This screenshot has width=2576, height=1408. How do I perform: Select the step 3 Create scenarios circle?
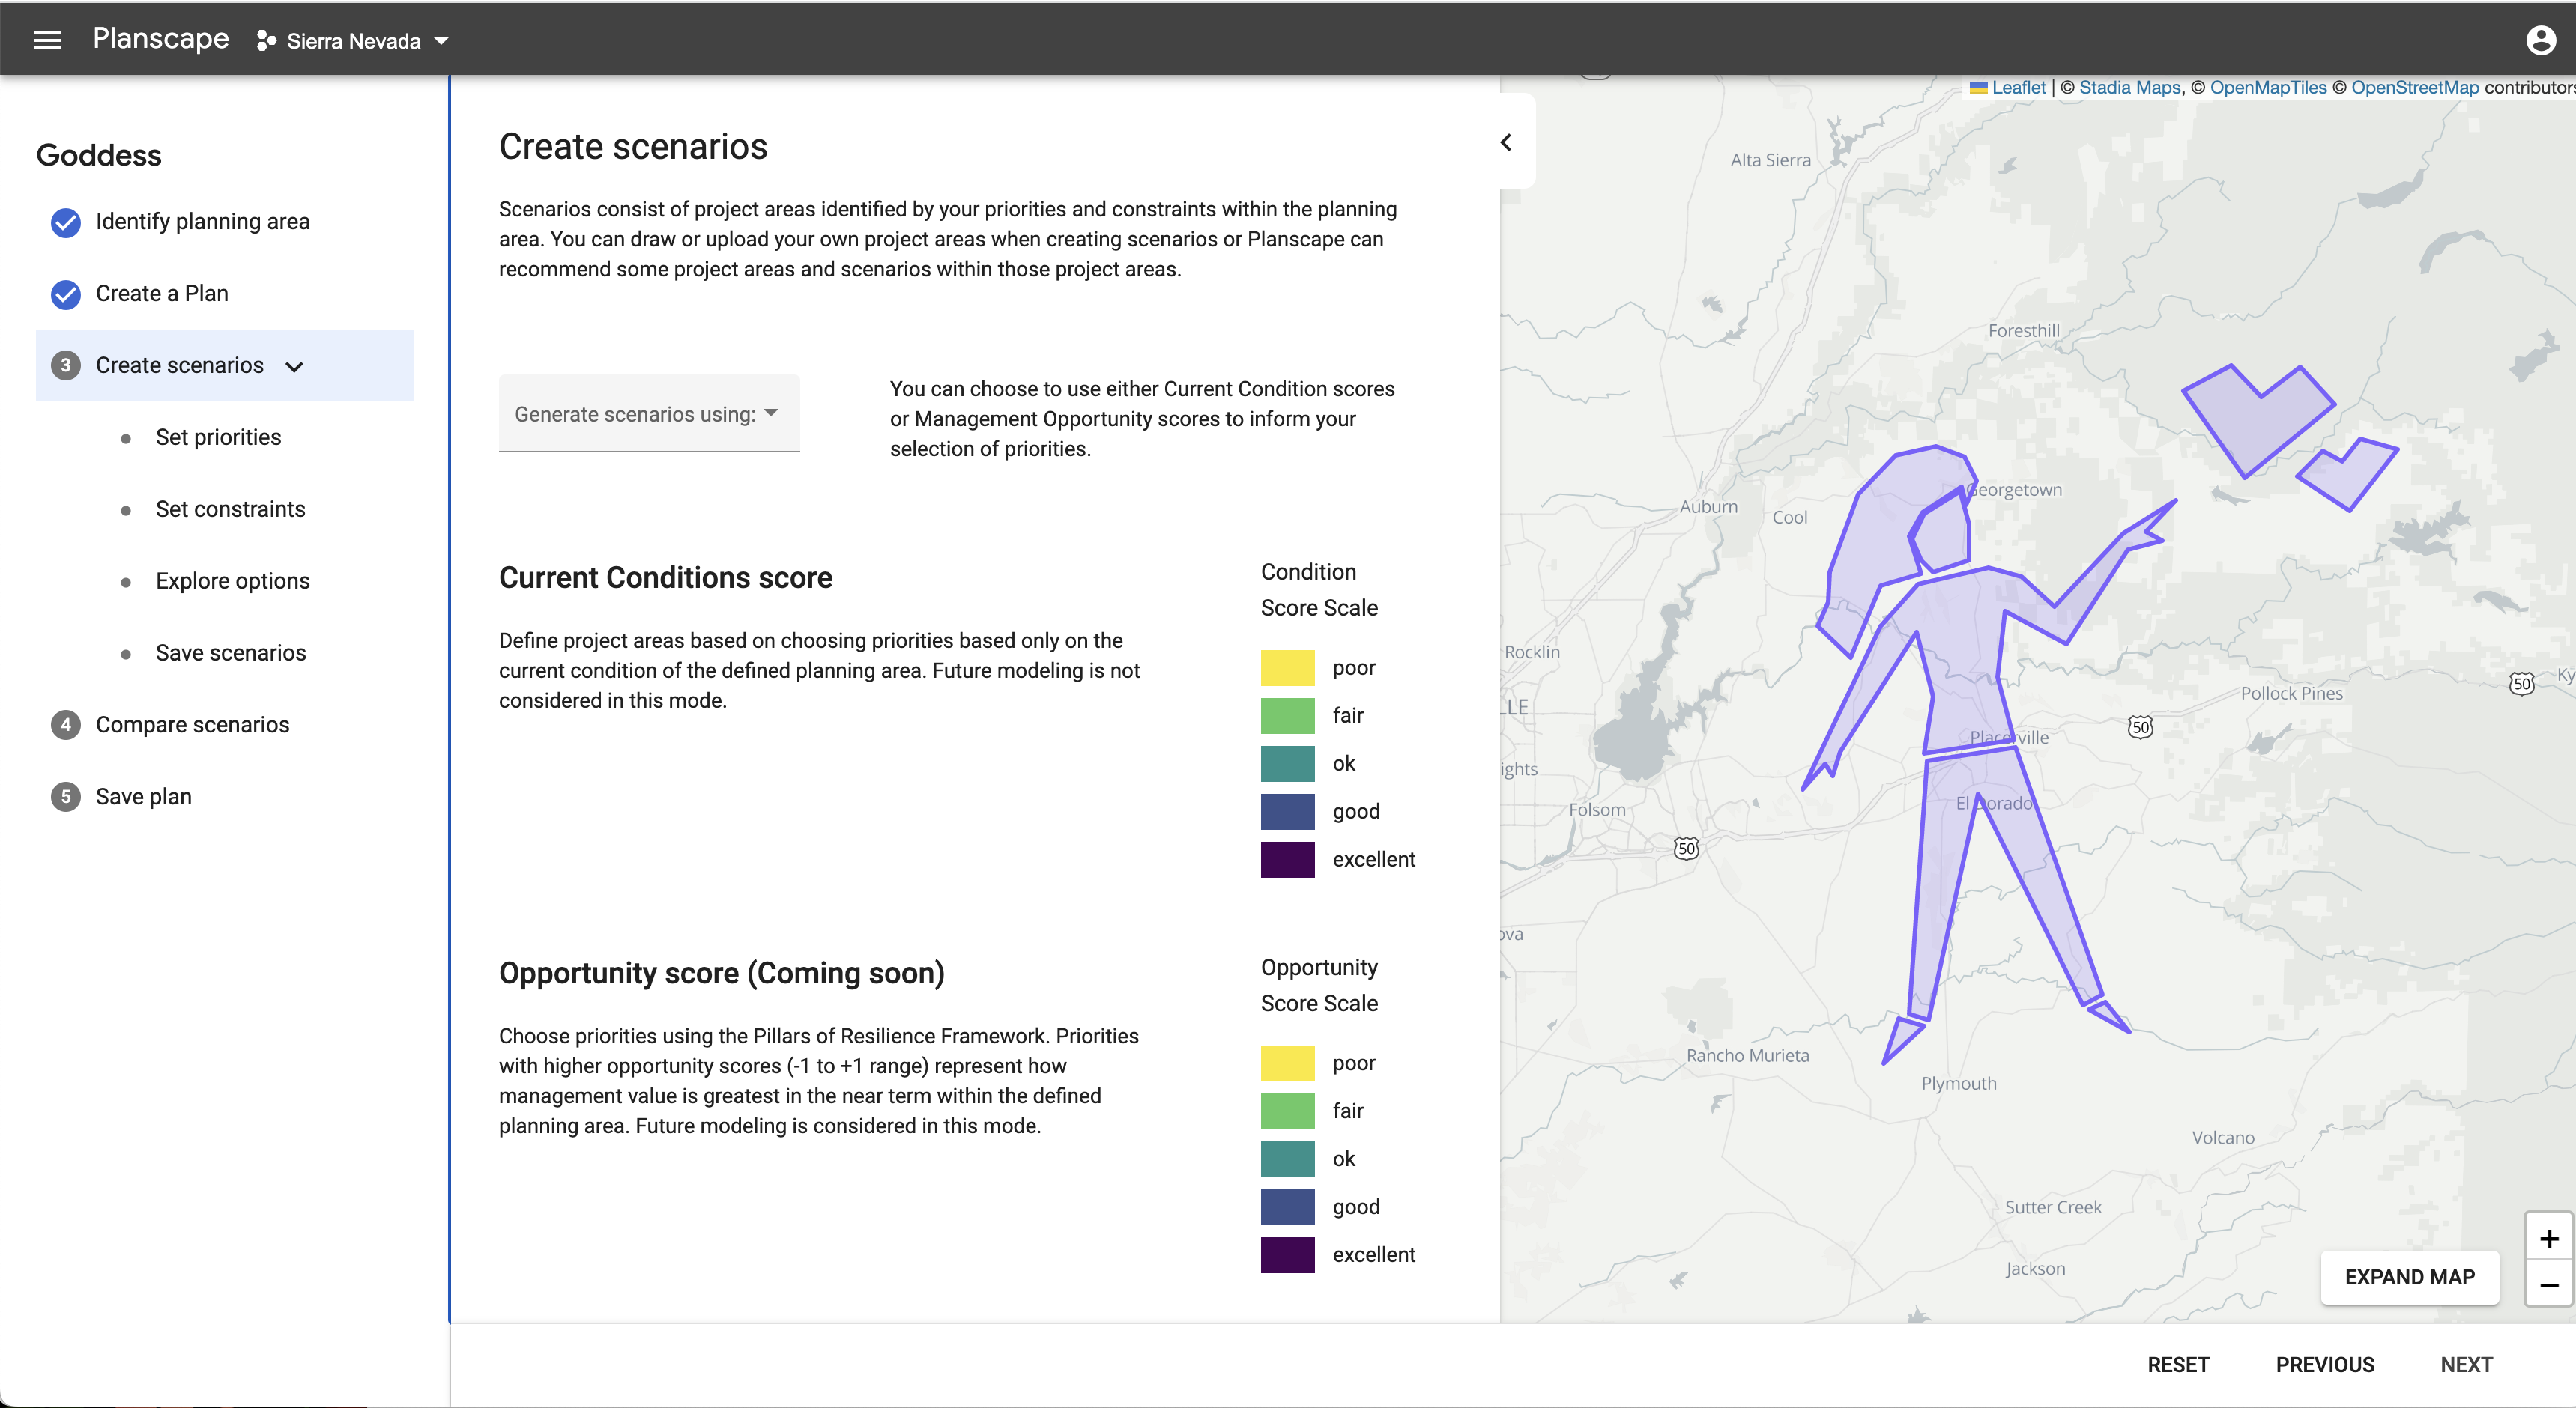click(65, 365)
